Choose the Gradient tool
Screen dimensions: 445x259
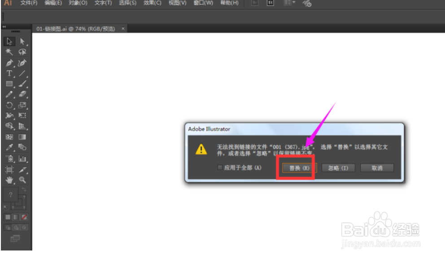(x=22, y=137)
